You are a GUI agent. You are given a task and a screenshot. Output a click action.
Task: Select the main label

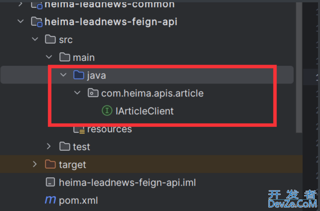click(84, 57)
